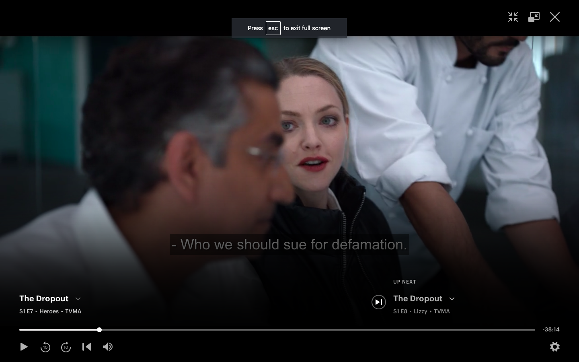
Task: Expand The Dropout current episode details chevron
Action: click(x=78, y=299)
